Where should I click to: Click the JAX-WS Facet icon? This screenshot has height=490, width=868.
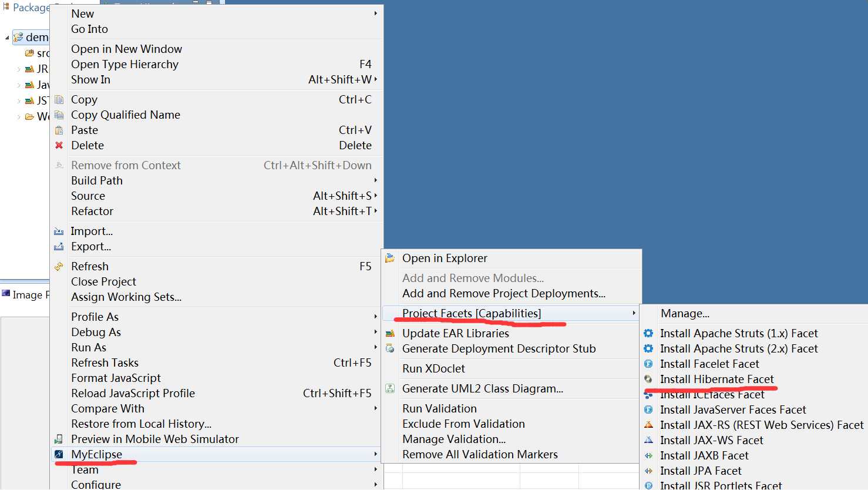[x=648, y=440]
